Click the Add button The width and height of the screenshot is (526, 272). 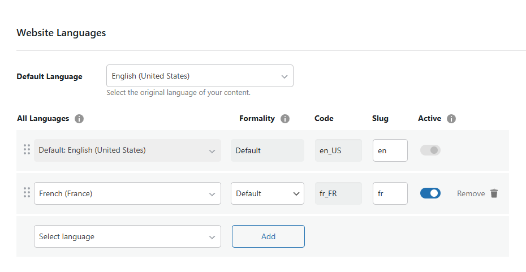(268, 236)
